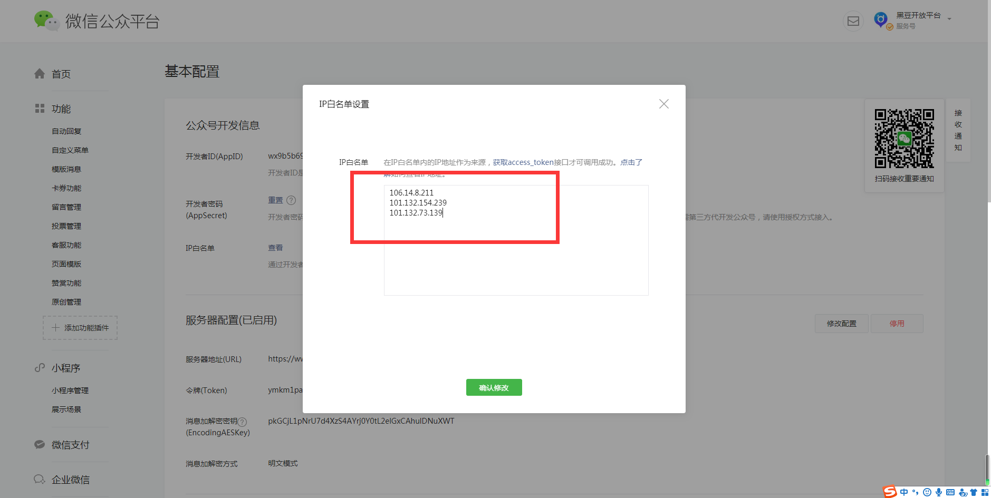991x498 pixels.
Task: Click the WeChat logo icon in header
Action: 46,21
